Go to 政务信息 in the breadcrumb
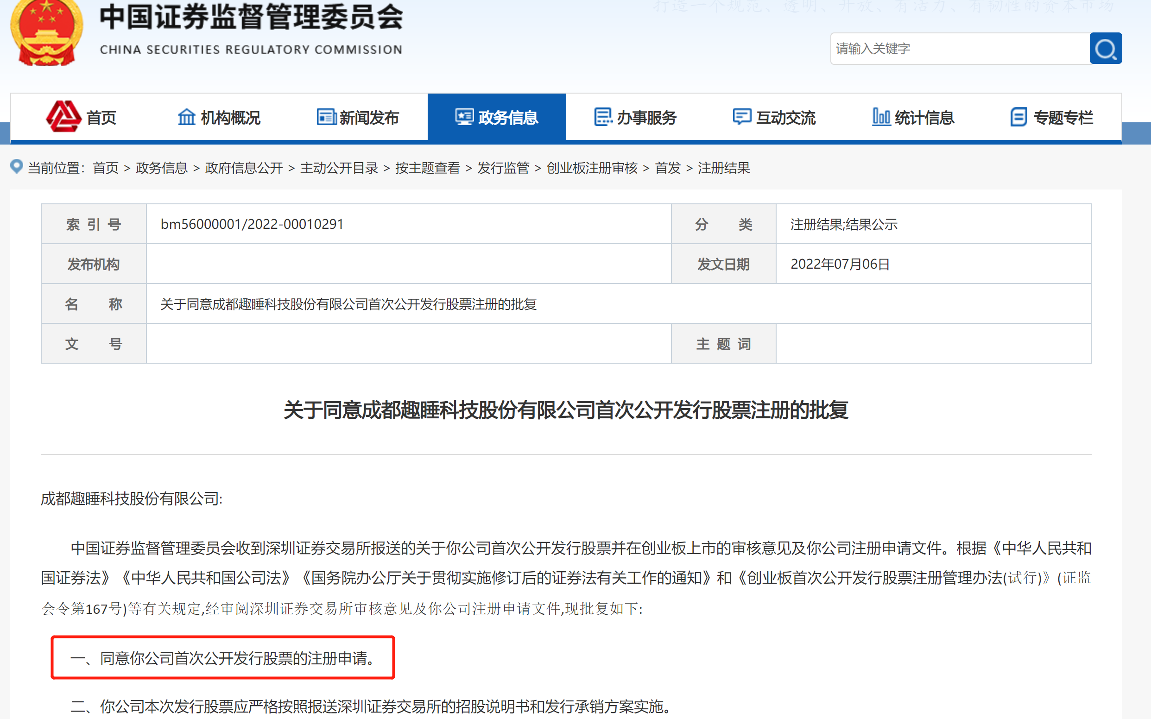1151x719 pixels. [x=162, y=168]
